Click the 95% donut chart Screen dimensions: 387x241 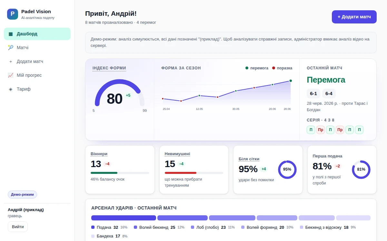click(287, 169)
